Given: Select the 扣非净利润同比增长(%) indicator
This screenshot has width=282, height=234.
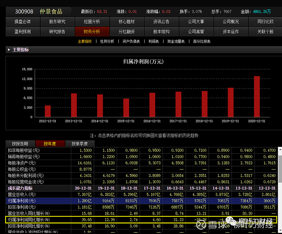Looking at the screenshot, I should click(x=29, y=226).
